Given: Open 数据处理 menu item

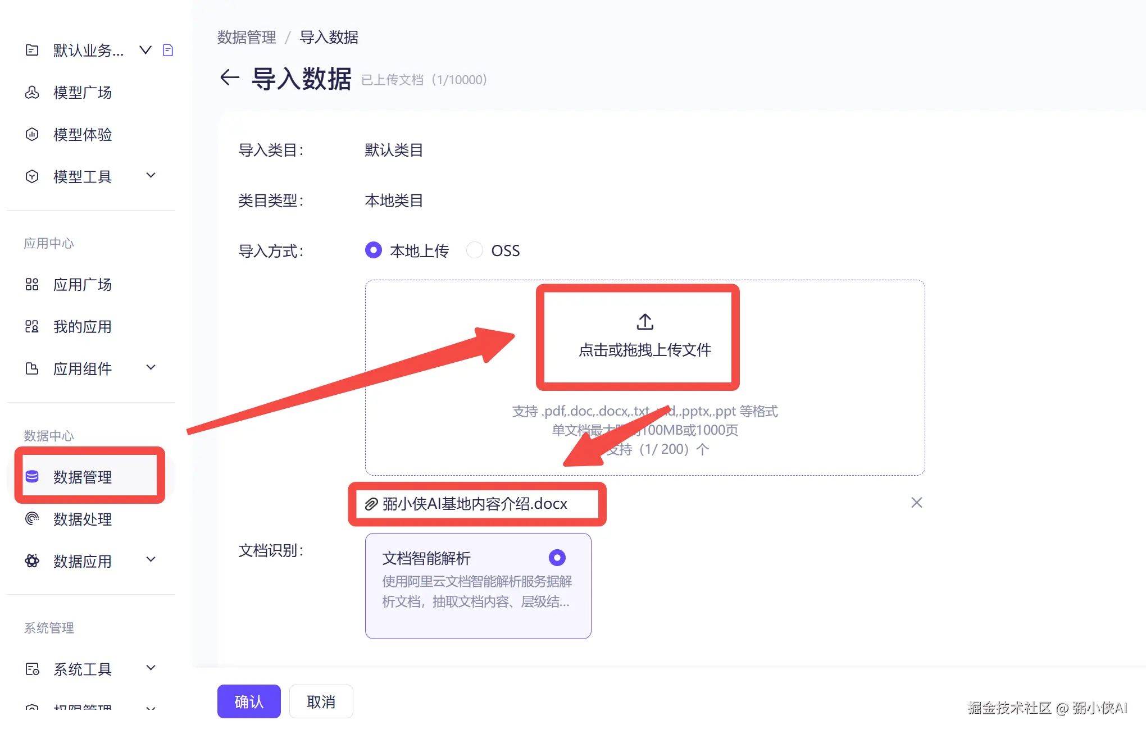Looking at the screenshot, I should pos(82,519).
